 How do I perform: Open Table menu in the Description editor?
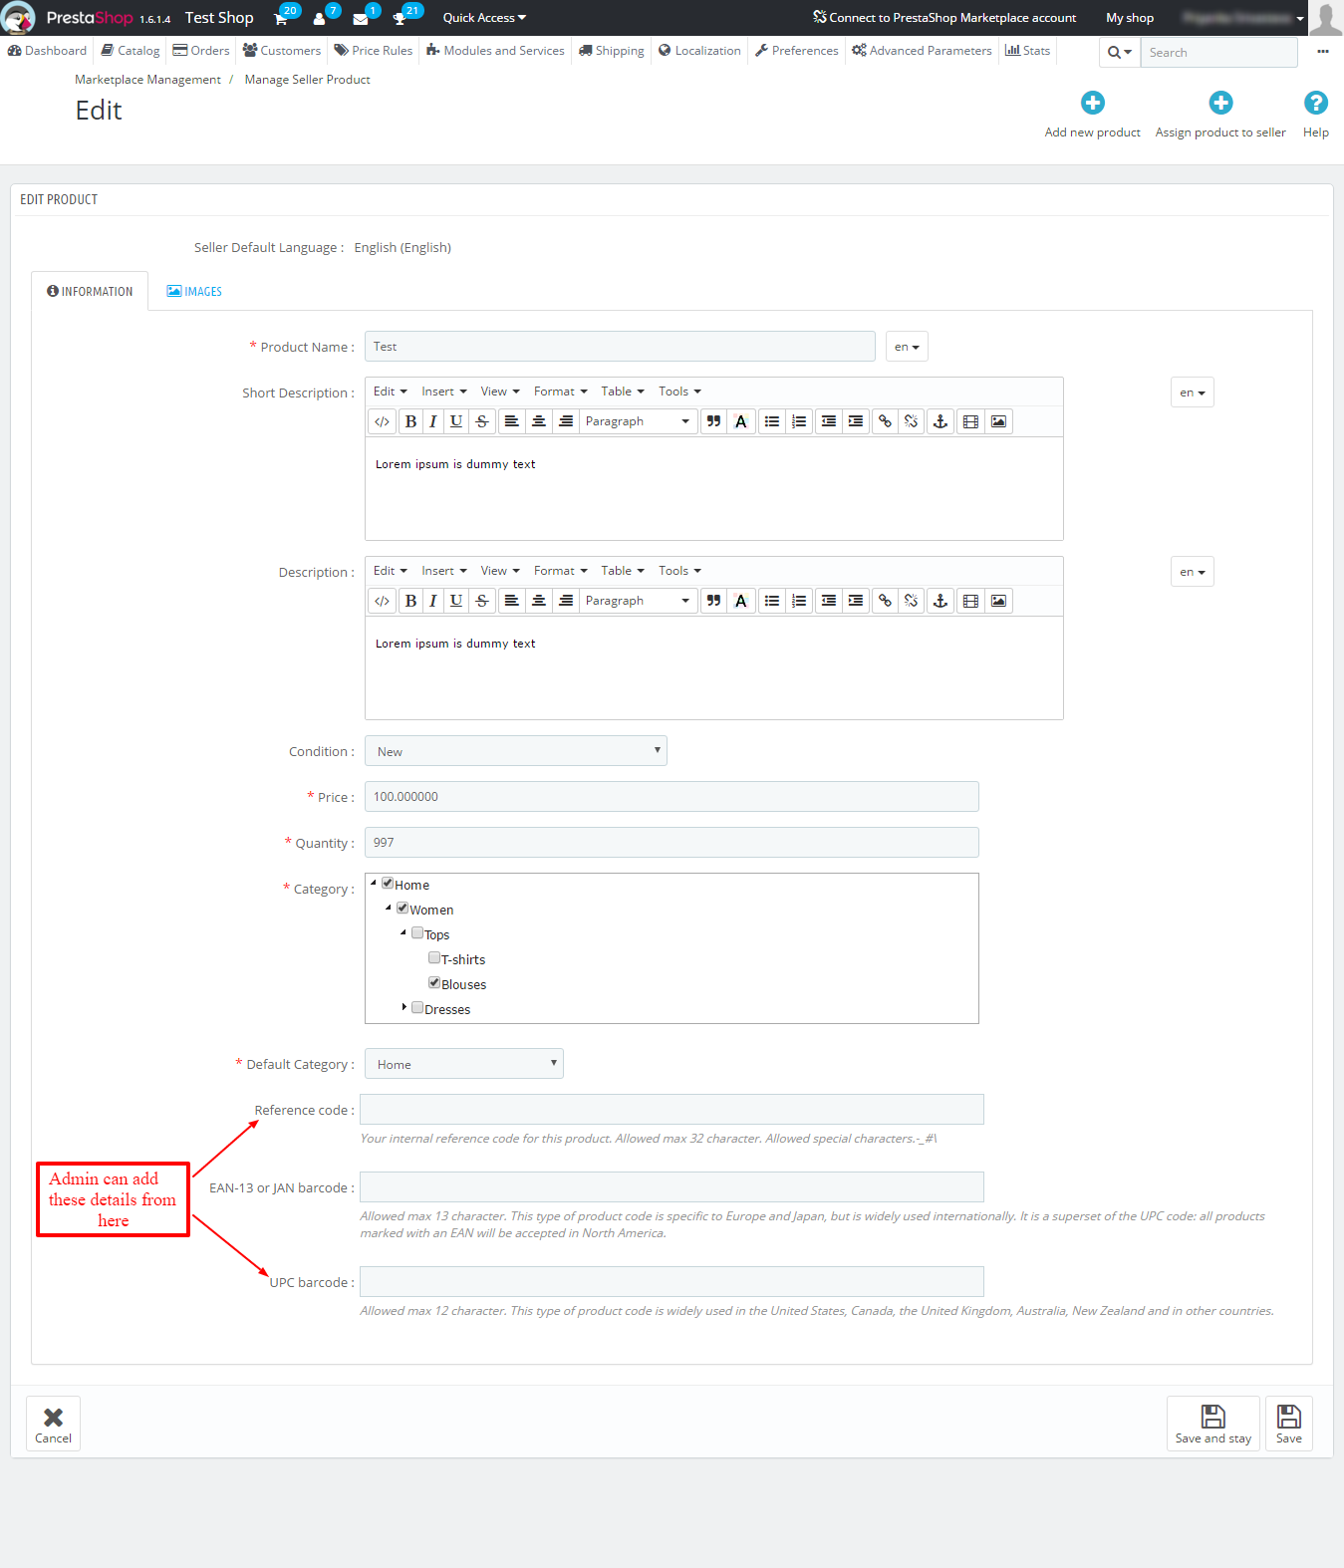pyautogui.click(x=623, y=571)
